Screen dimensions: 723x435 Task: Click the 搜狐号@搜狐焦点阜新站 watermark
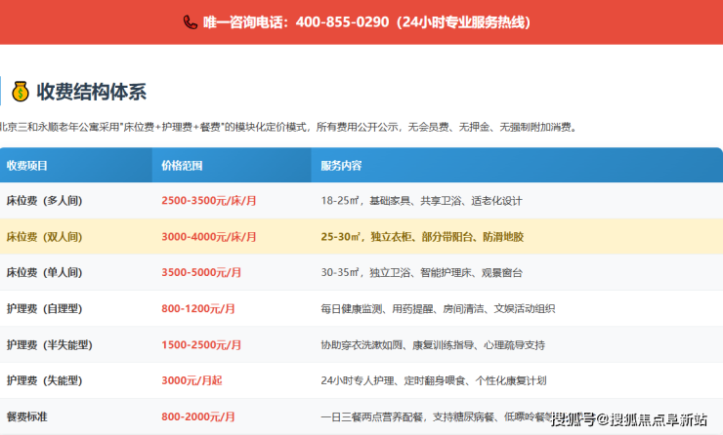pyautogui.click(x=628, y=419)
